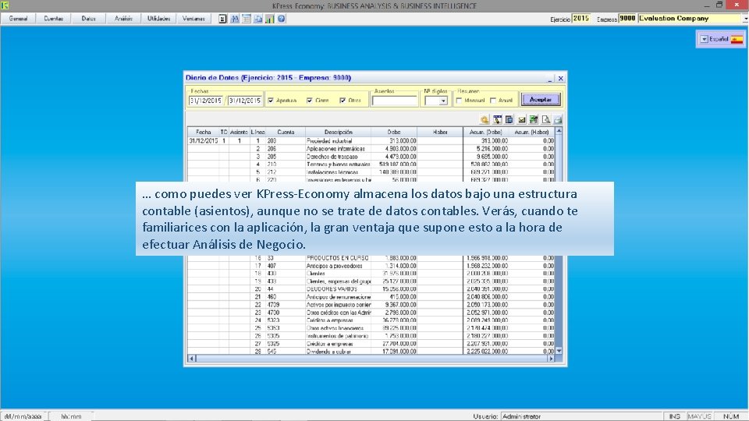Click the start date field 31/12/2015
749x421 pixels.
[205, 101]
